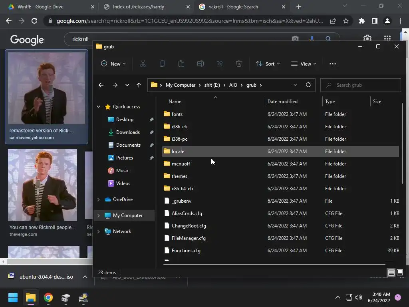Click My Computer breadcrumb segment
This screenshot has height=307, width=409.
click(x=181, y=85)
